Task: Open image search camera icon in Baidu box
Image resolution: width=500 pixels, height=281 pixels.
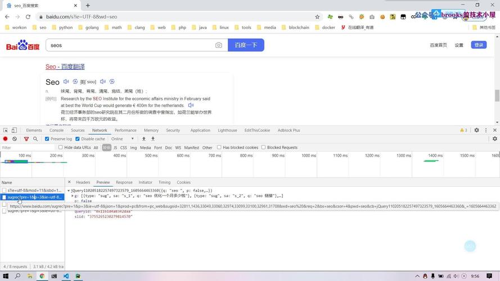Action: point(218,45)
